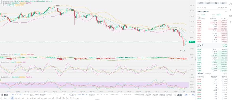Select the 1日 timeframe
Screen dimensions: 233x100
(x=12, y=98)
